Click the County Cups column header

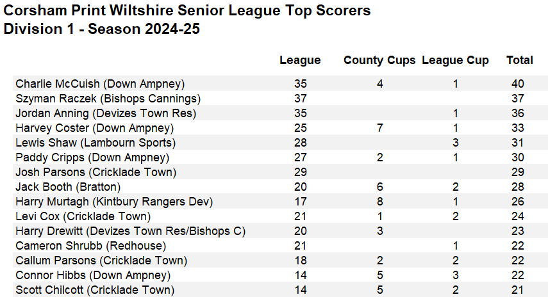(379, 60)
